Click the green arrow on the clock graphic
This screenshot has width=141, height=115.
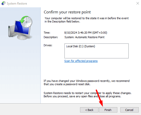pos(23,19)
